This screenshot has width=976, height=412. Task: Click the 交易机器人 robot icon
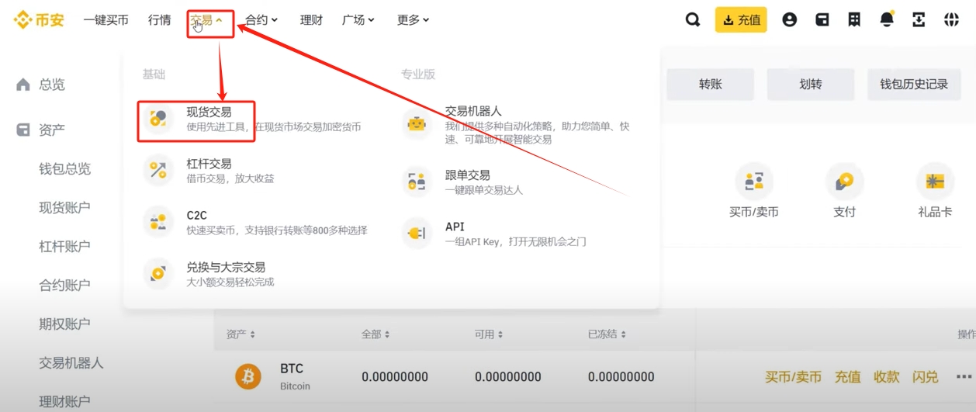pyautogui.click(x=417, y=124)
